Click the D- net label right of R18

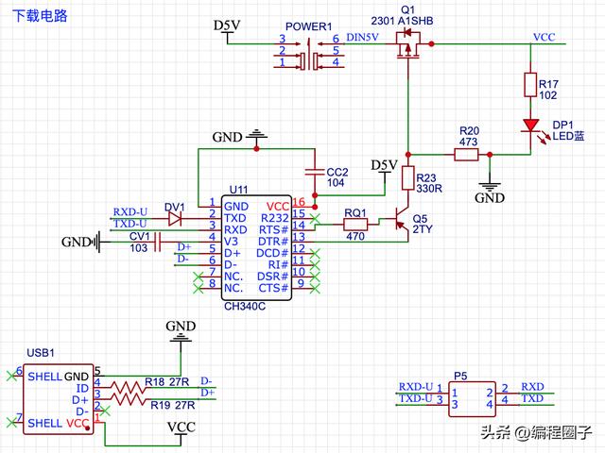point(206,381)
